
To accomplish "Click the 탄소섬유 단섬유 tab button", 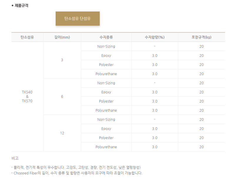I will click(78, 19).
